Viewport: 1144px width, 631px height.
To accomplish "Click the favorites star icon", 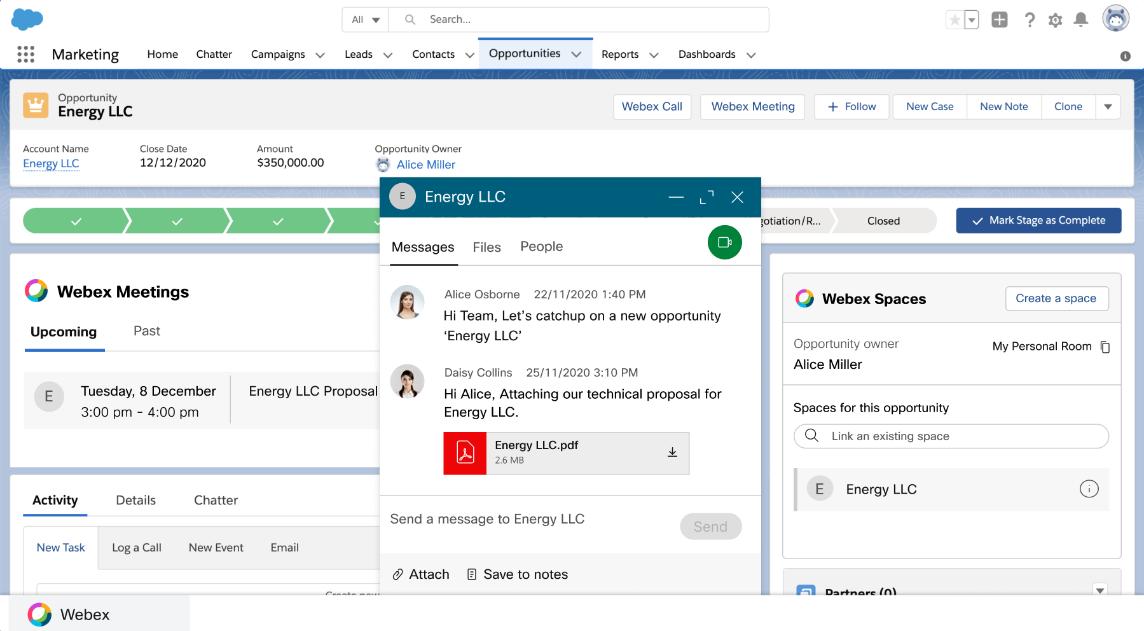I will point(954,20).
